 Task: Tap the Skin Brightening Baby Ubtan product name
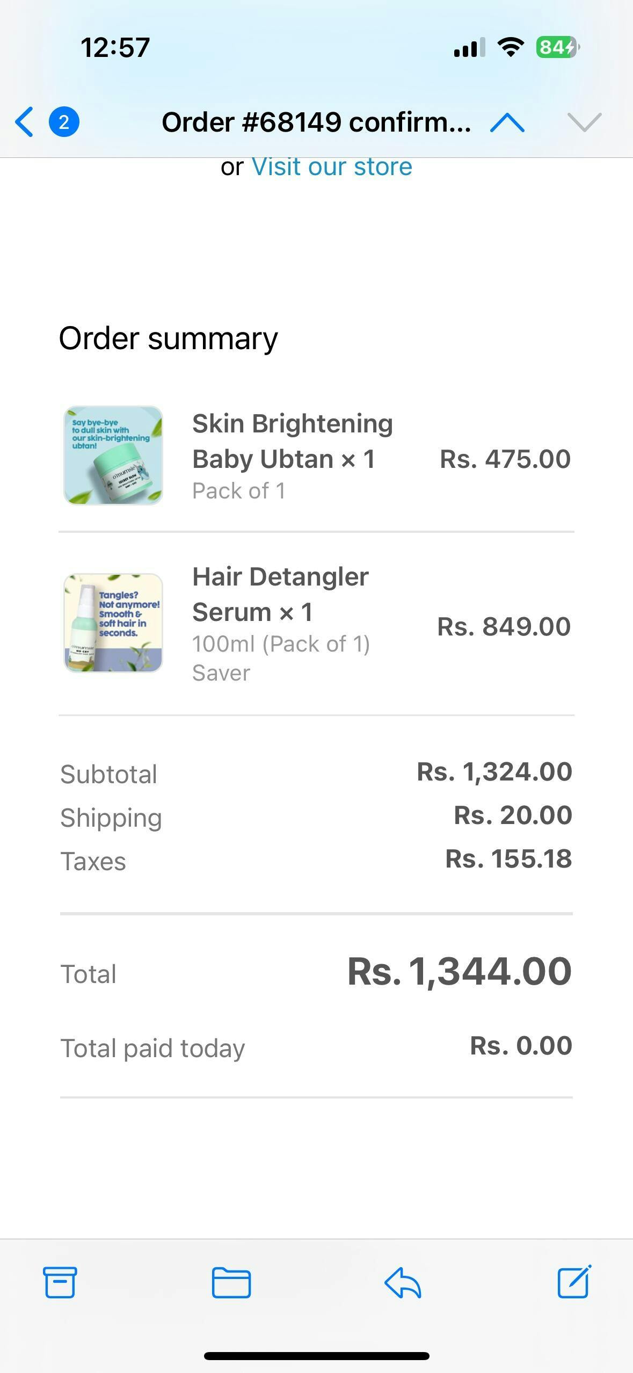click(292, 441)
